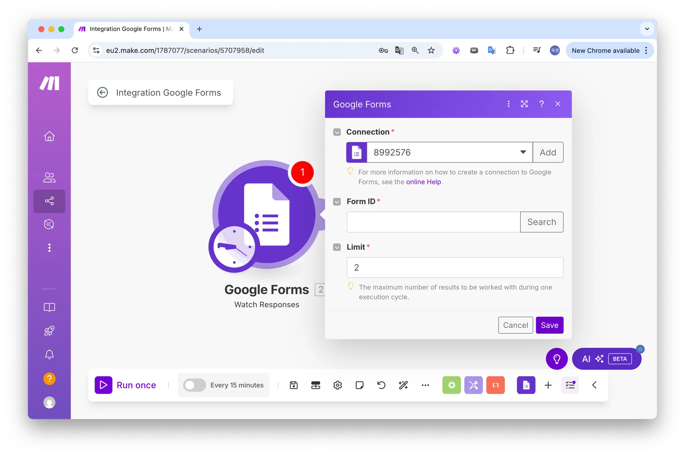This screenshot has height=456, width=685.
Task: Undo with the curved arrow icon
Action: (381, 385)
